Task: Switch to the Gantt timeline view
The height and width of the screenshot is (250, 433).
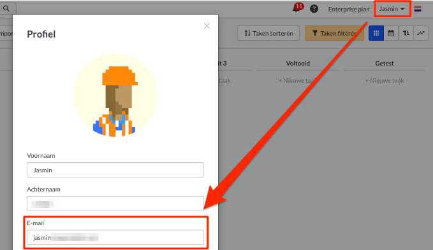Action: (406, 33)
